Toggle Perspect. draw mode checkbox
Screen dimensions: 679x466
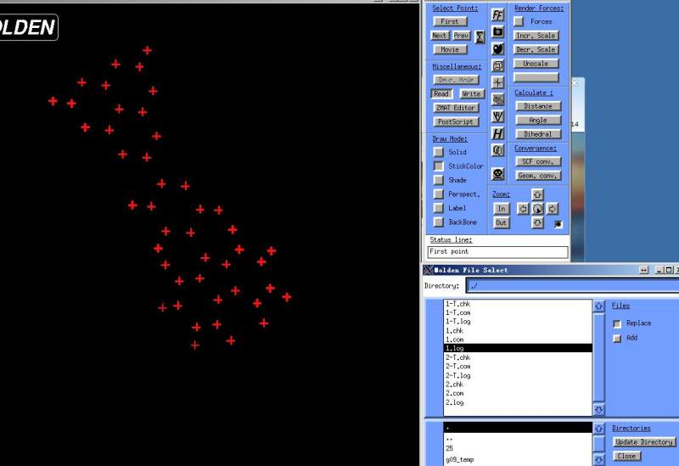coord(439,194)
